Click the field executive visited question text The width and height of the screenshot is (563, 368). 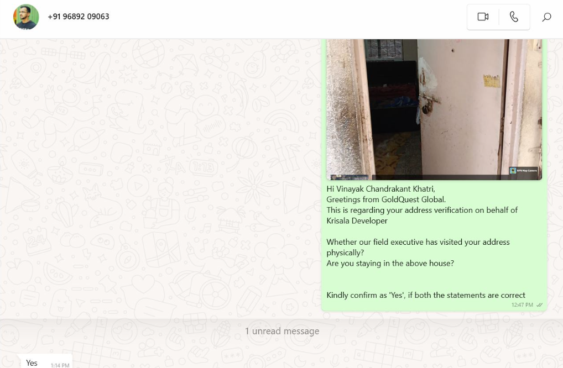[418, 247]
